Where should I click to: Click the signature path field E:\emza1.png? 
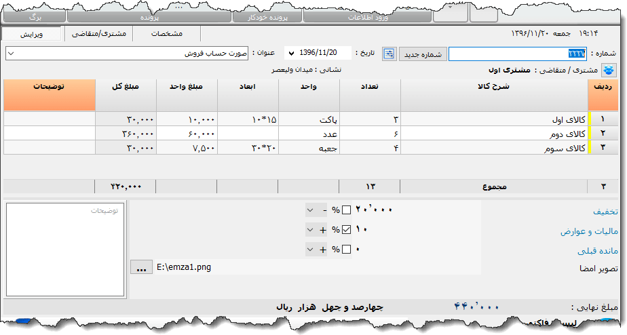317,267
